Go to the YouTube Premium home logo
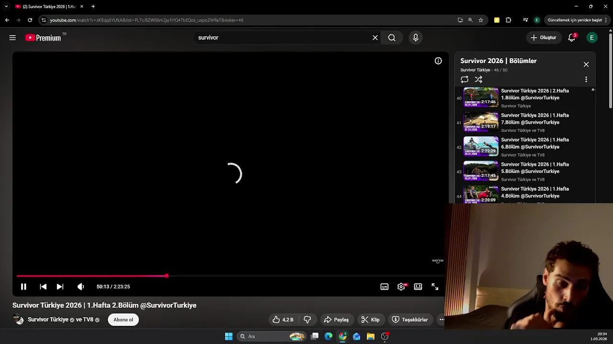 (43, 38)
